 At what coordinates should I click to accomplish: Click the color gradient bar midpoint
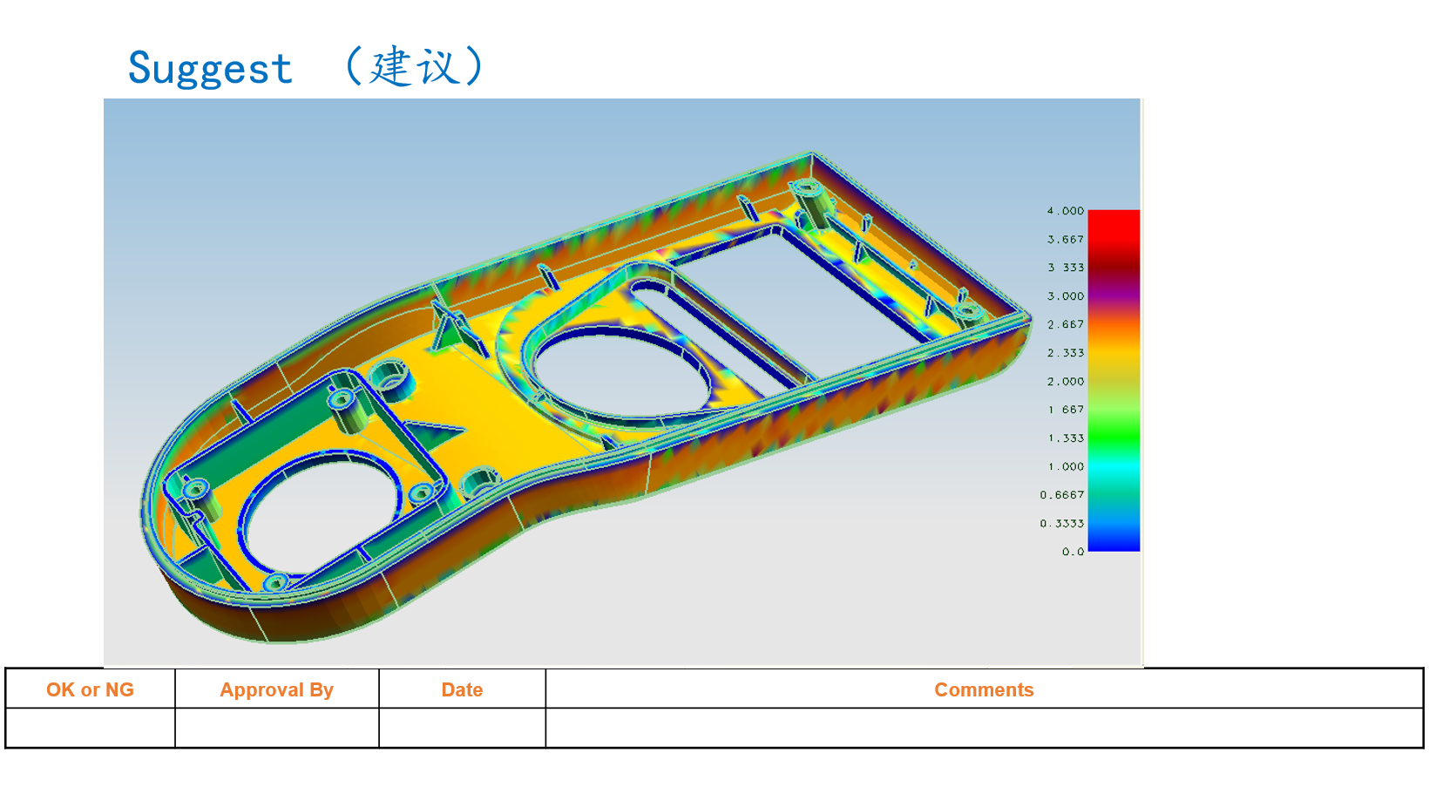click(1114, 381)
